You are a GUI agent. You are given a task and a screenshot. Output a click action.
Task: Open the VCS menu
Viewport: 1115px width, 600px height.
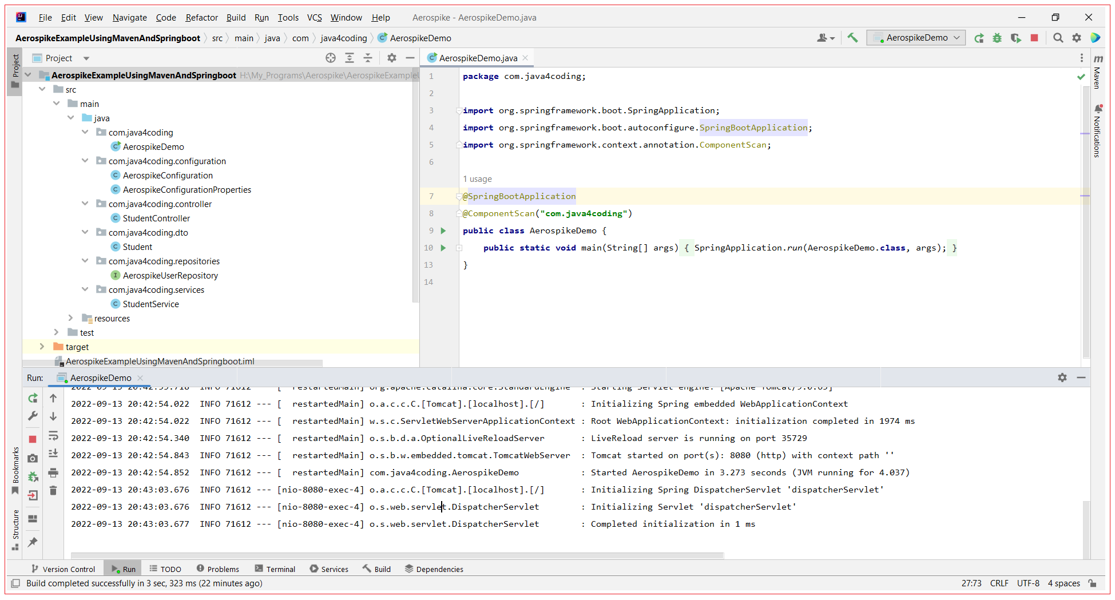coord(315,18)
